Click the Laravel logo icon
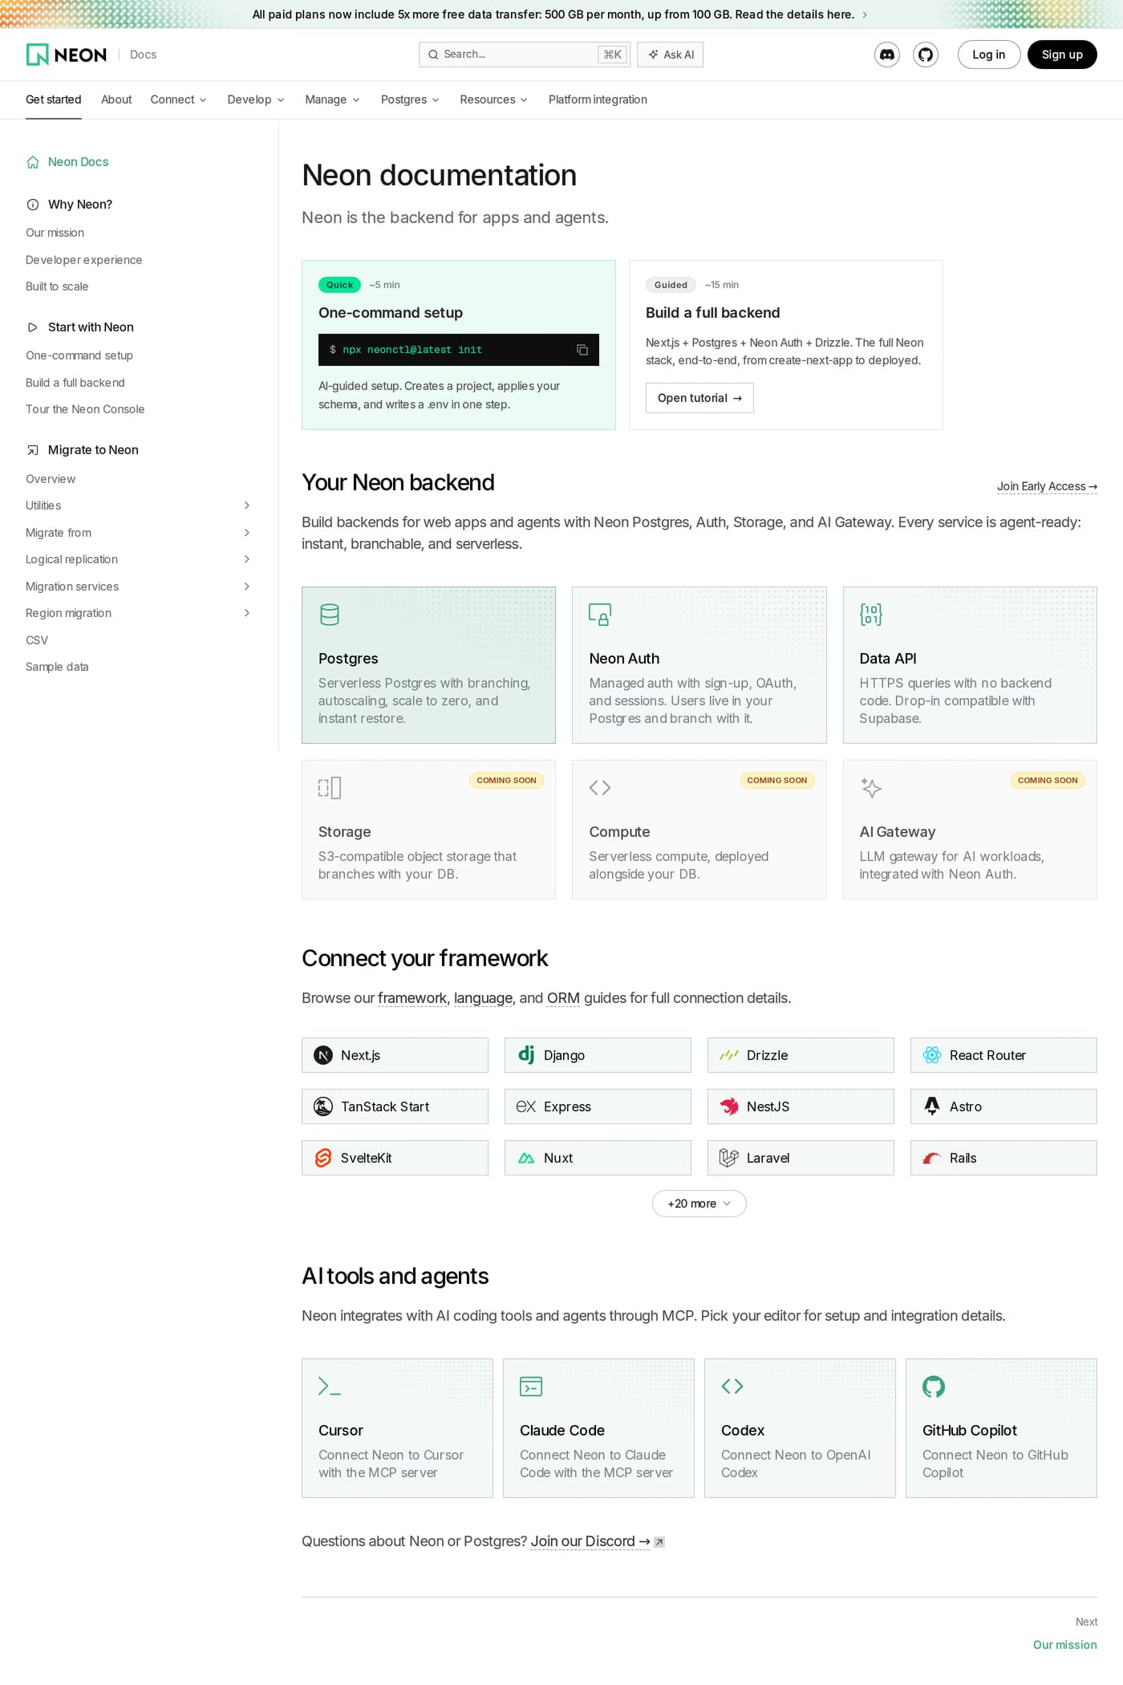Screen dimensions: 1123x1685 coord(729,1158)
